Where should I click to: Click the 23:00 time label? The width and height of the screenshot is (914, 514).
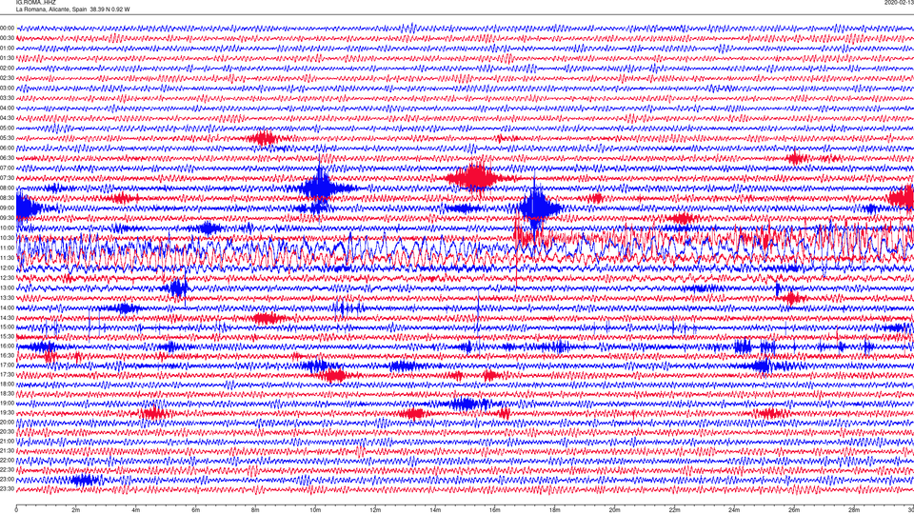(7, 479)
